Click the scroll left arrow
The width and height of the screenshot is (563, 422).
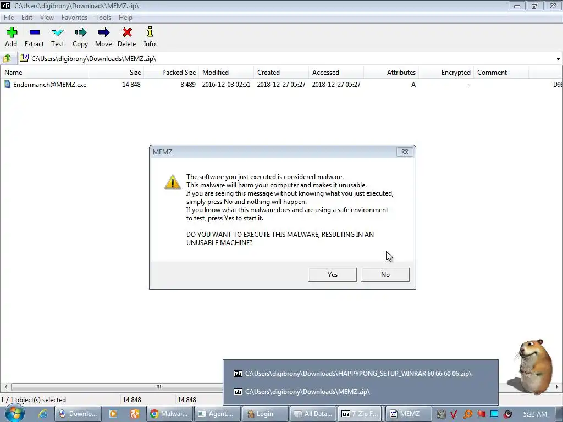(x=5, y=387)
